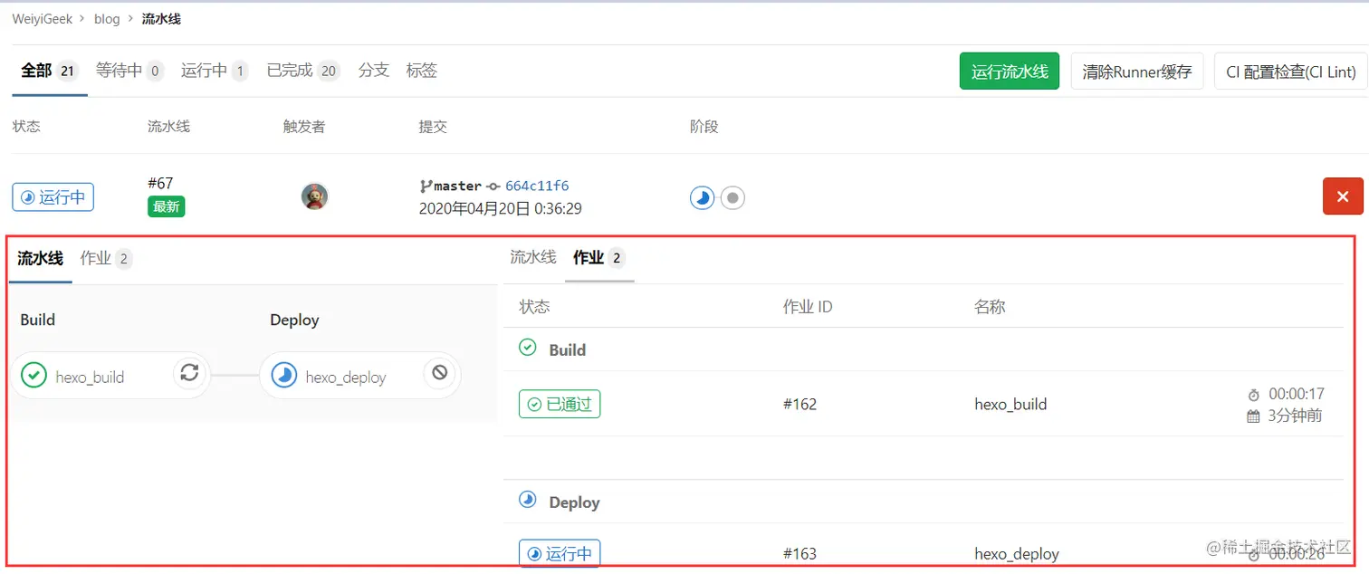The width and height of the screenshot is (1369, 574).
Task: Click the Deploy stage heading in graph
Action: coord(294,320)
